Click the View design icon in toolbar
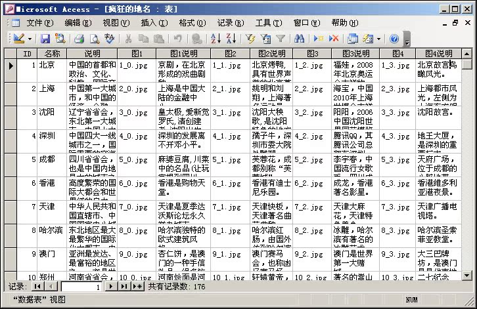477x309 pixels. [19, 39]
